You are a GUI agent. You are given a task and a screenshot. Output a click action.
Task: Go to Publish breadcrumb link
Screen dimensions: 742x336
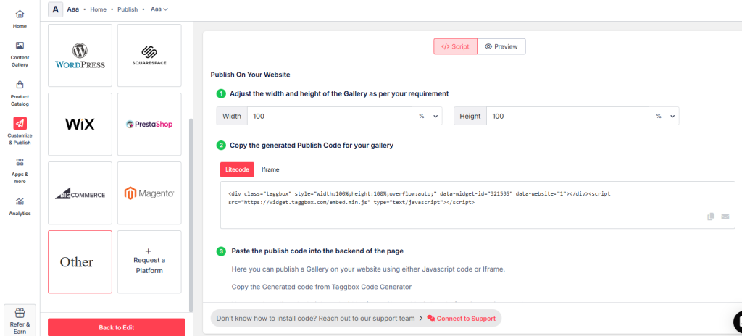[128, 9]
